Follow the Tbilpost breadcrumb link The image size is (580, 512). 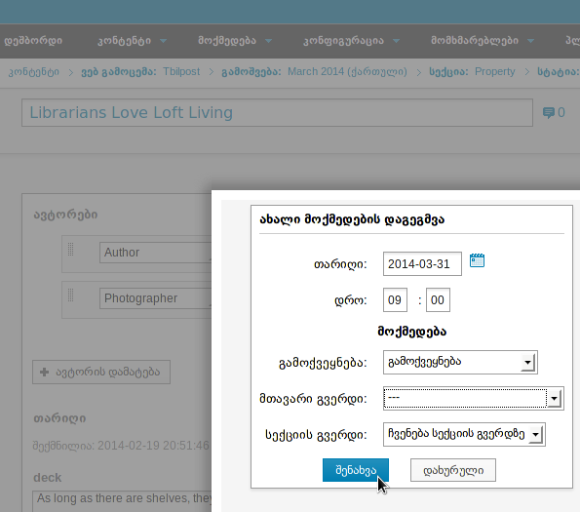181,71
